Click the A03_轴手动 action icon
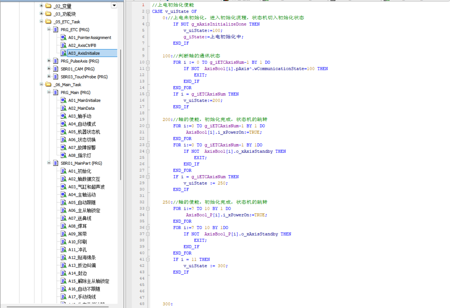This screenshot has height=308, width=450. pos(63,116)
